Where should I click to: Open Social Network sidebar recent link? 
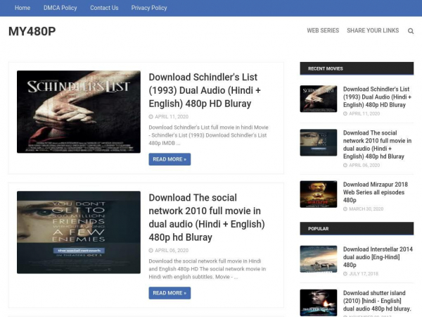click(377, 144)
